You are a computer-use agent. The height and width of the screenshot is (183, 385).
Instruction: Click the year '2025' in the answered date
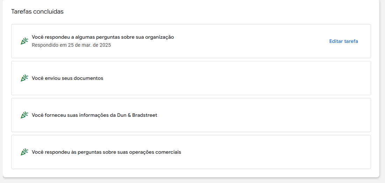[x=105, y=45]
